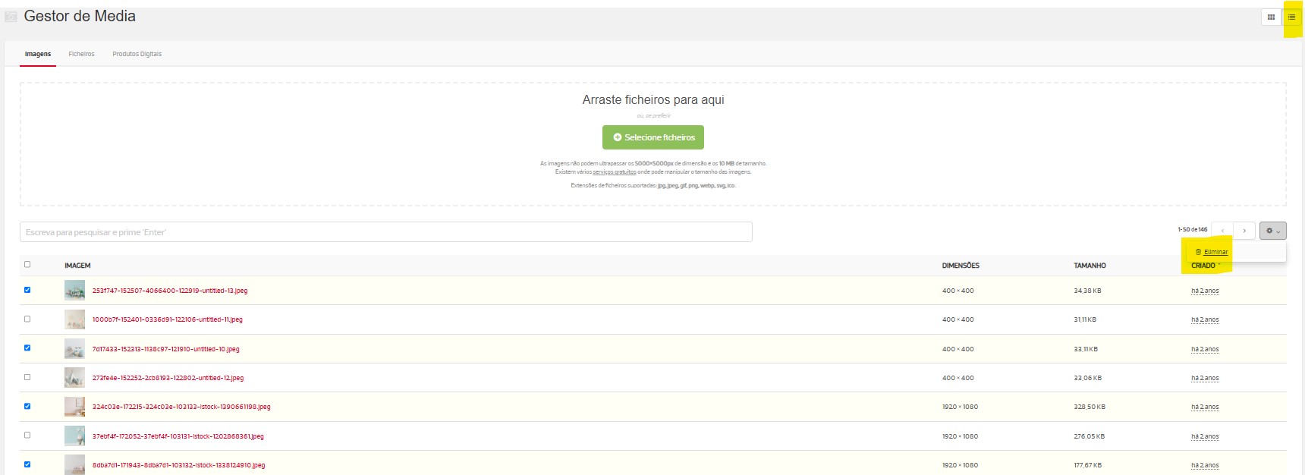
Task: Click the TAMANHO column header
Action: (1090, 266)
